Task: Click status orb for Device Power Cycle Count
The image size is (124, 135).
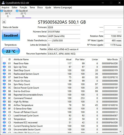Action: 4,88
